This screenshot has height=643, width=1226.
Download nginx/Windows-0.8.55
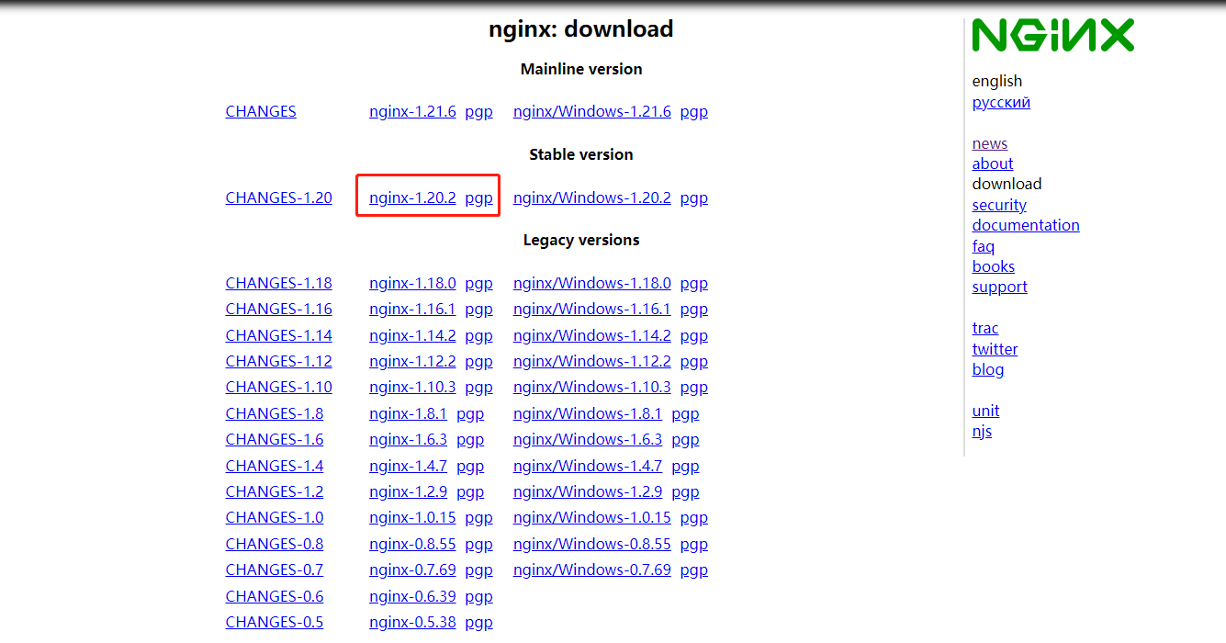point(592,544)
